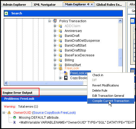Image resolution: width=136 pixels, height=129 pixels.
Task: Click the locked folder icon for BankDraftStop
Action: click(x=60, y=50)
